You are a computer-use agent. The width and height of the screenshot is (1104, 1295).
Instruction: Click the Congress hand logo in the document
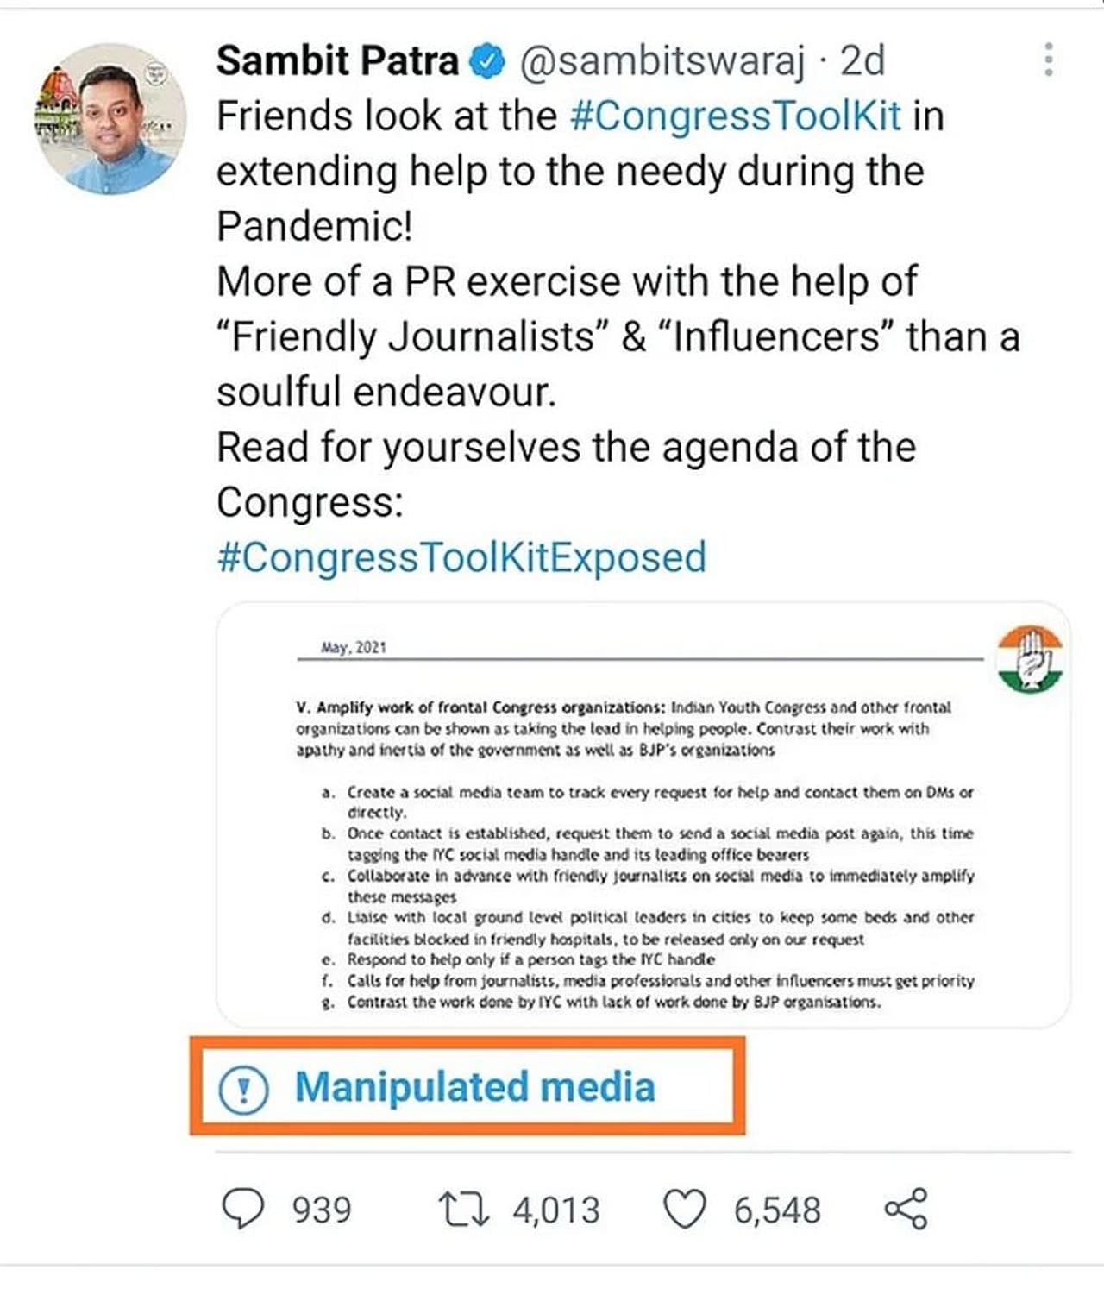tap(1030, 659)
